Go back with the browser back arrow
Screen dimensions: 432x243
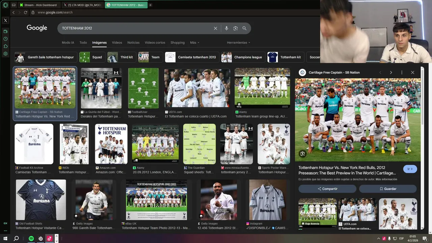click(x=13, y=12)
